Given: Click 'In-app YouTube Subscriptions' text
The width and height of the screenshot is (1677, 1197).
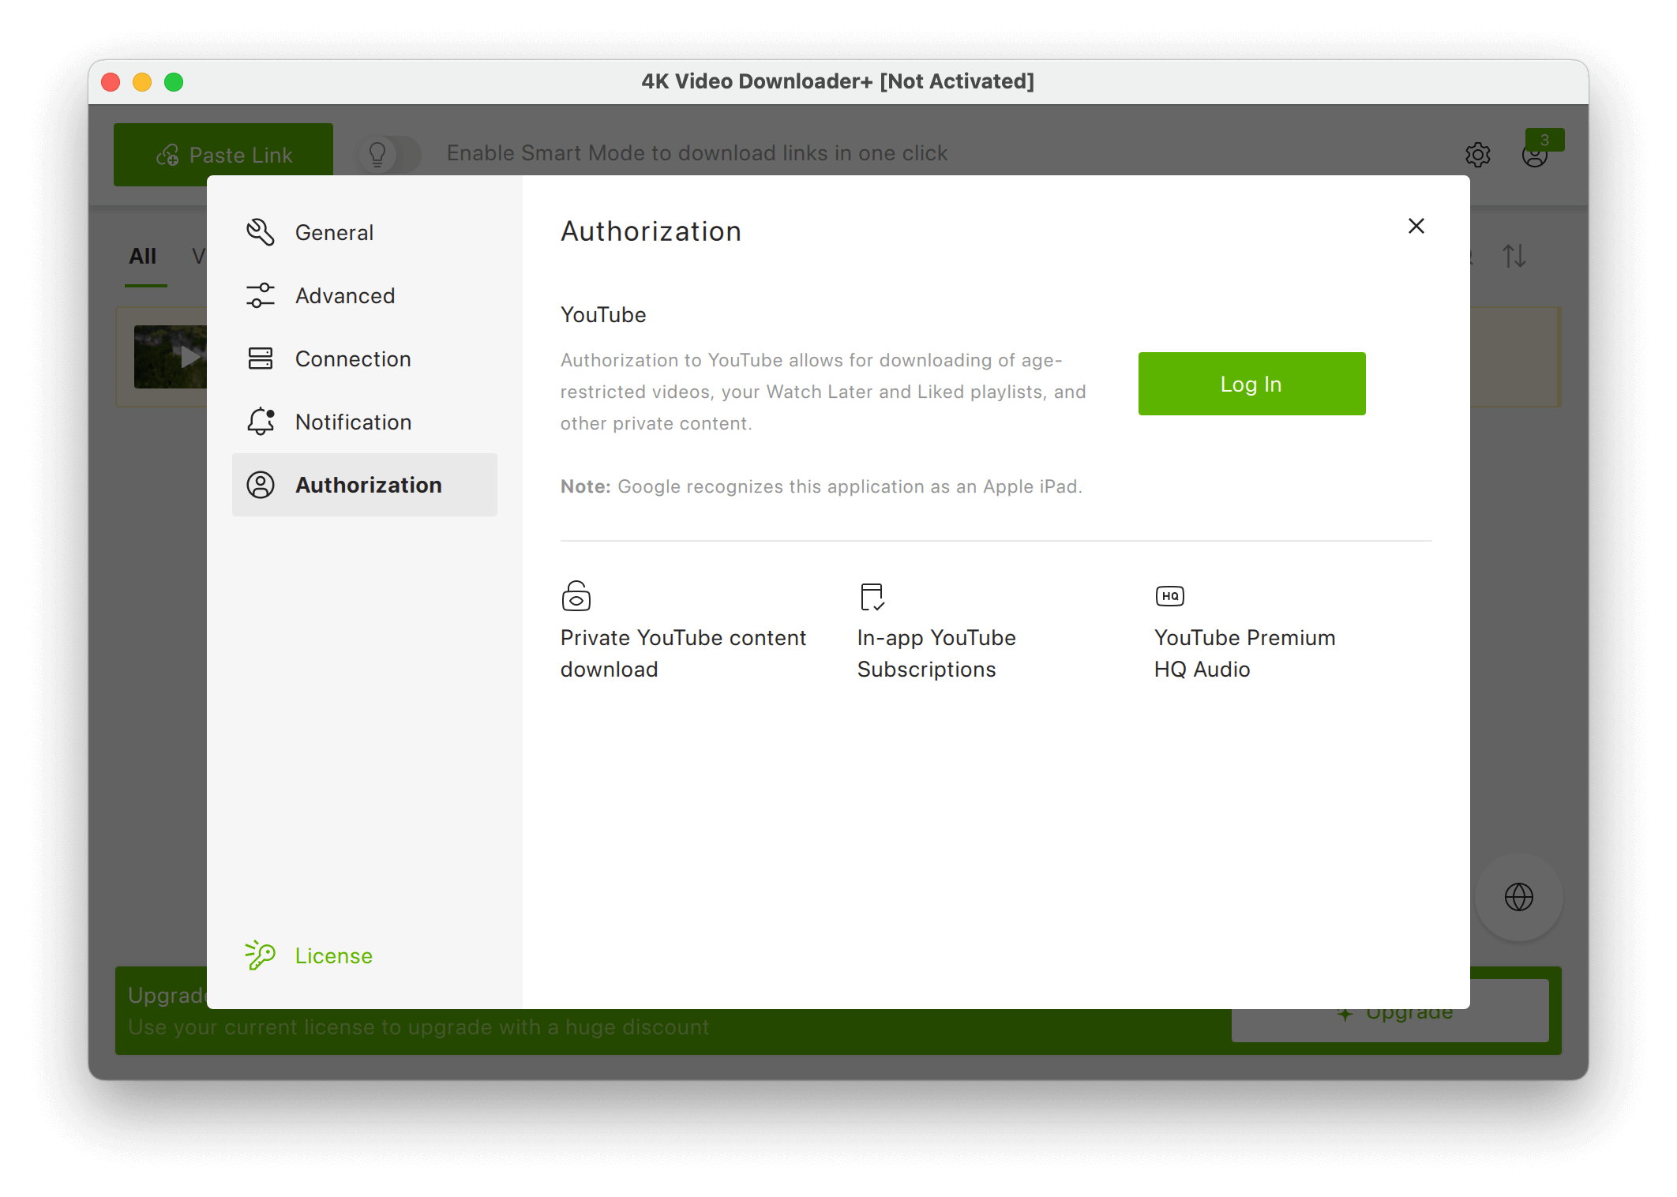Looking at the screenshot, I should pyautogui.click(x=936, y=653).
